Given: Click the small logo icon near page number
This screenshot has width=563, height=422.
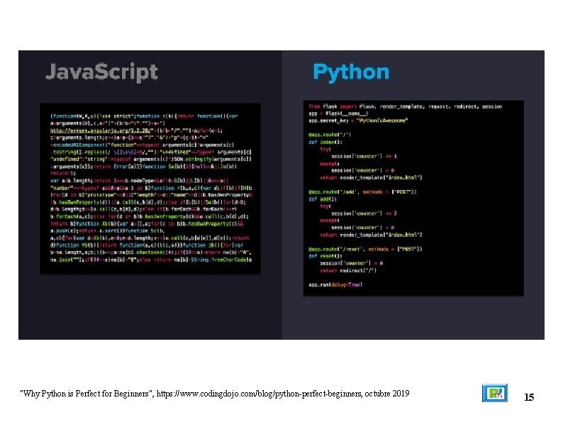Looking at the screenshot, I should pos(494,393).
